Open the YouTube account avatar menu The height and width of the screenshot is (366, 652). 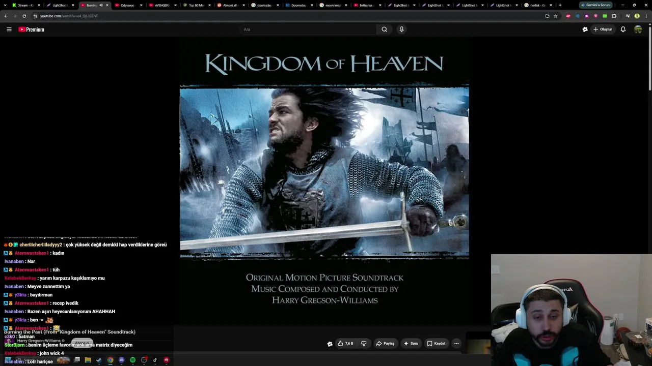click(638, 29)
